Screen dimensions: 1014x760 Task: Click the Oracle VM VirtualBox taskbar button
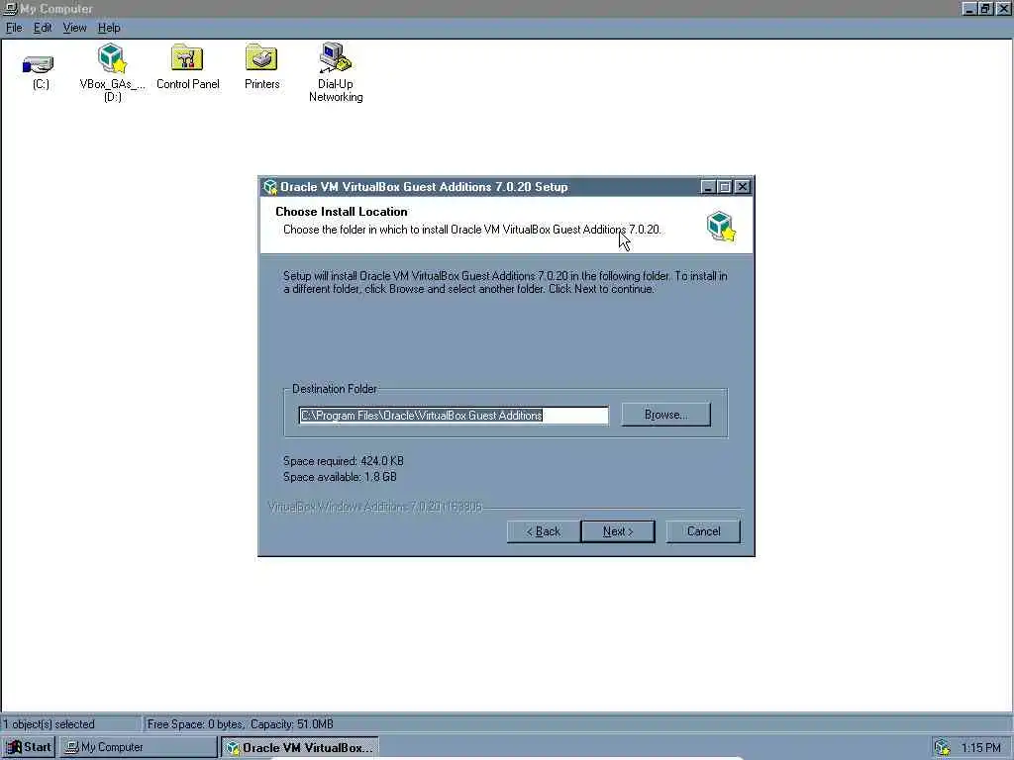point(300,747)
